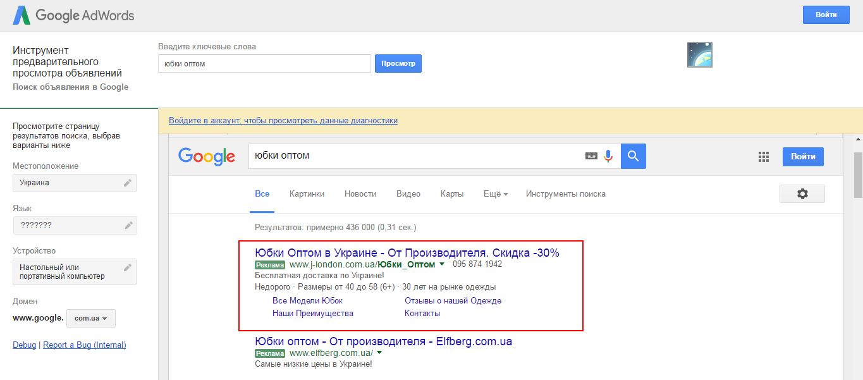The width and height of the screenshot is (863, 380).
Task: Select the Все tab
Action: [262, 194]
